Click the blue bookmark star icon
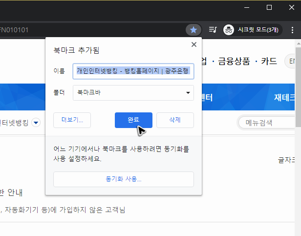This screenshot has height=236, width=301. (x=193, y=30)
